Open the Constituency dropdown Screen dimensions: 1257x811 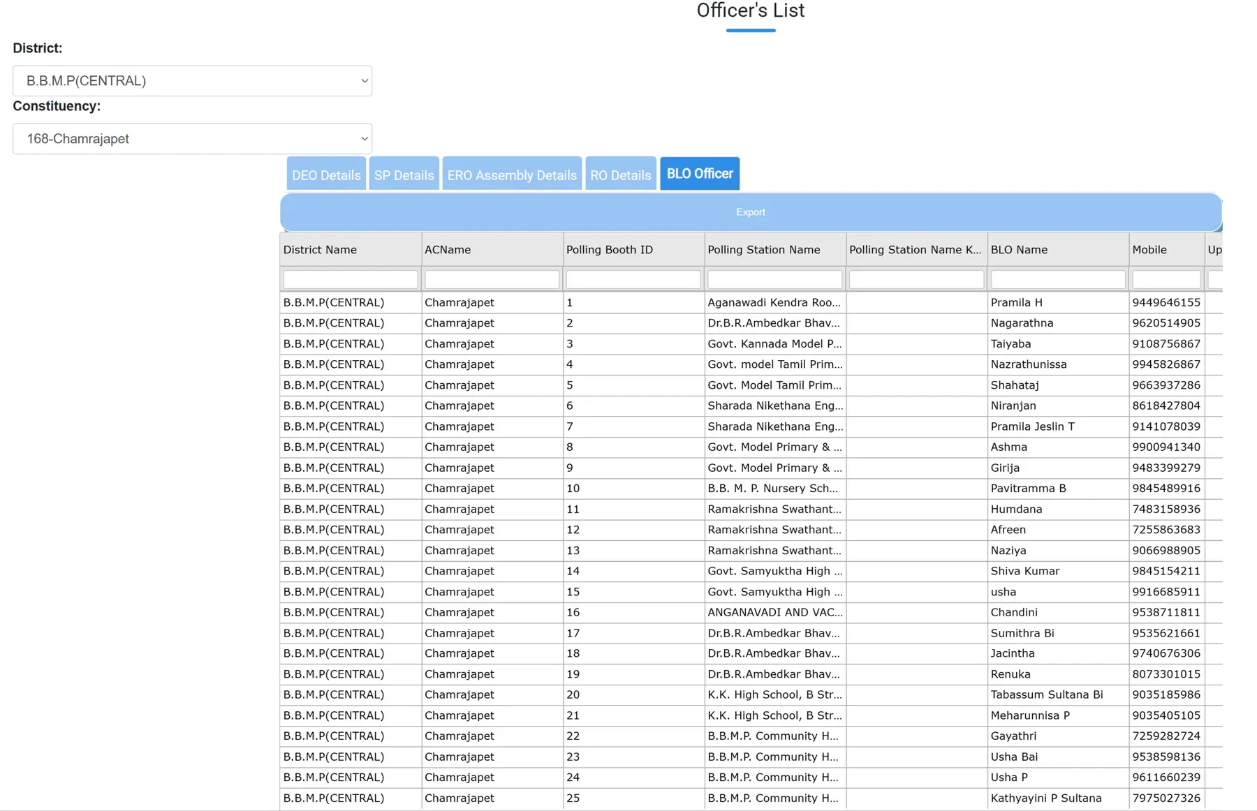click(192, 139)
